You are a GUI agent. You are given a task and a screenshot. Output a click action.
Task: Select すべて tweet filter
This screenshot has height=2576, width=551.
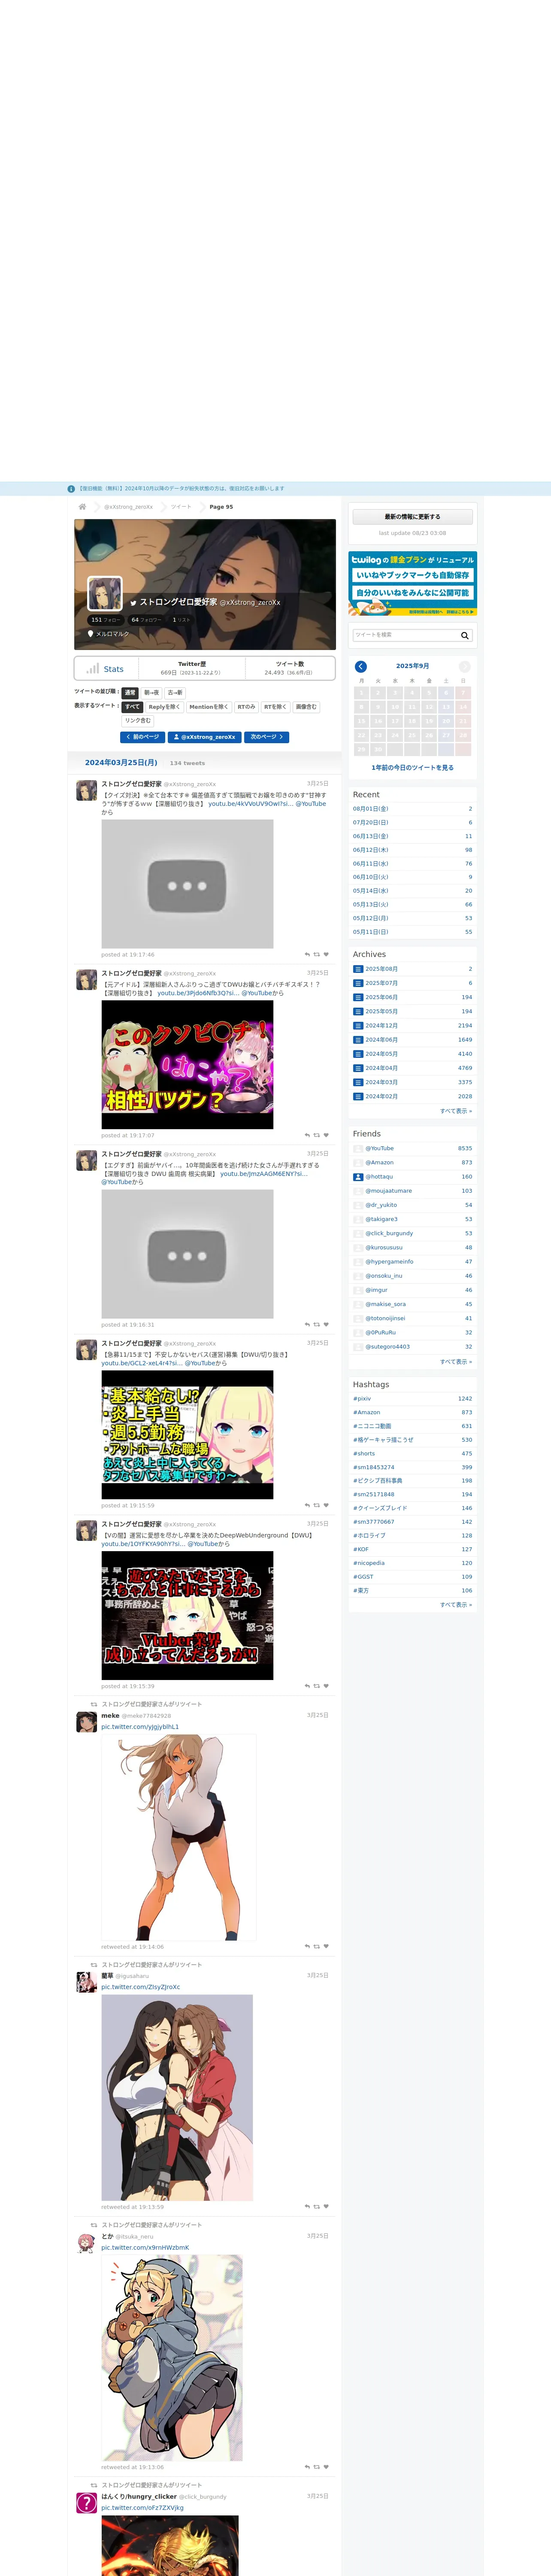tap(133, 707)
